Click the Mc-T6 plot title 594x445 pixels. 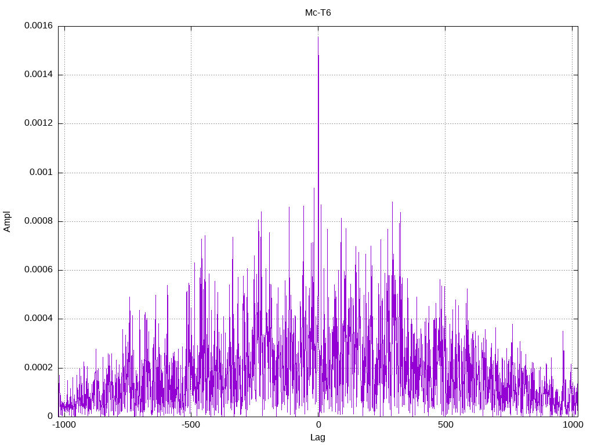[x=318, y=13]
